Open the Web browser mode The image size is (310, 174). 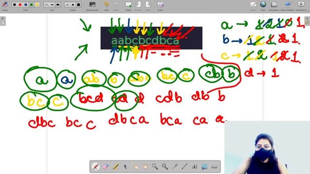pyautogui.click(x=263, y=5)
